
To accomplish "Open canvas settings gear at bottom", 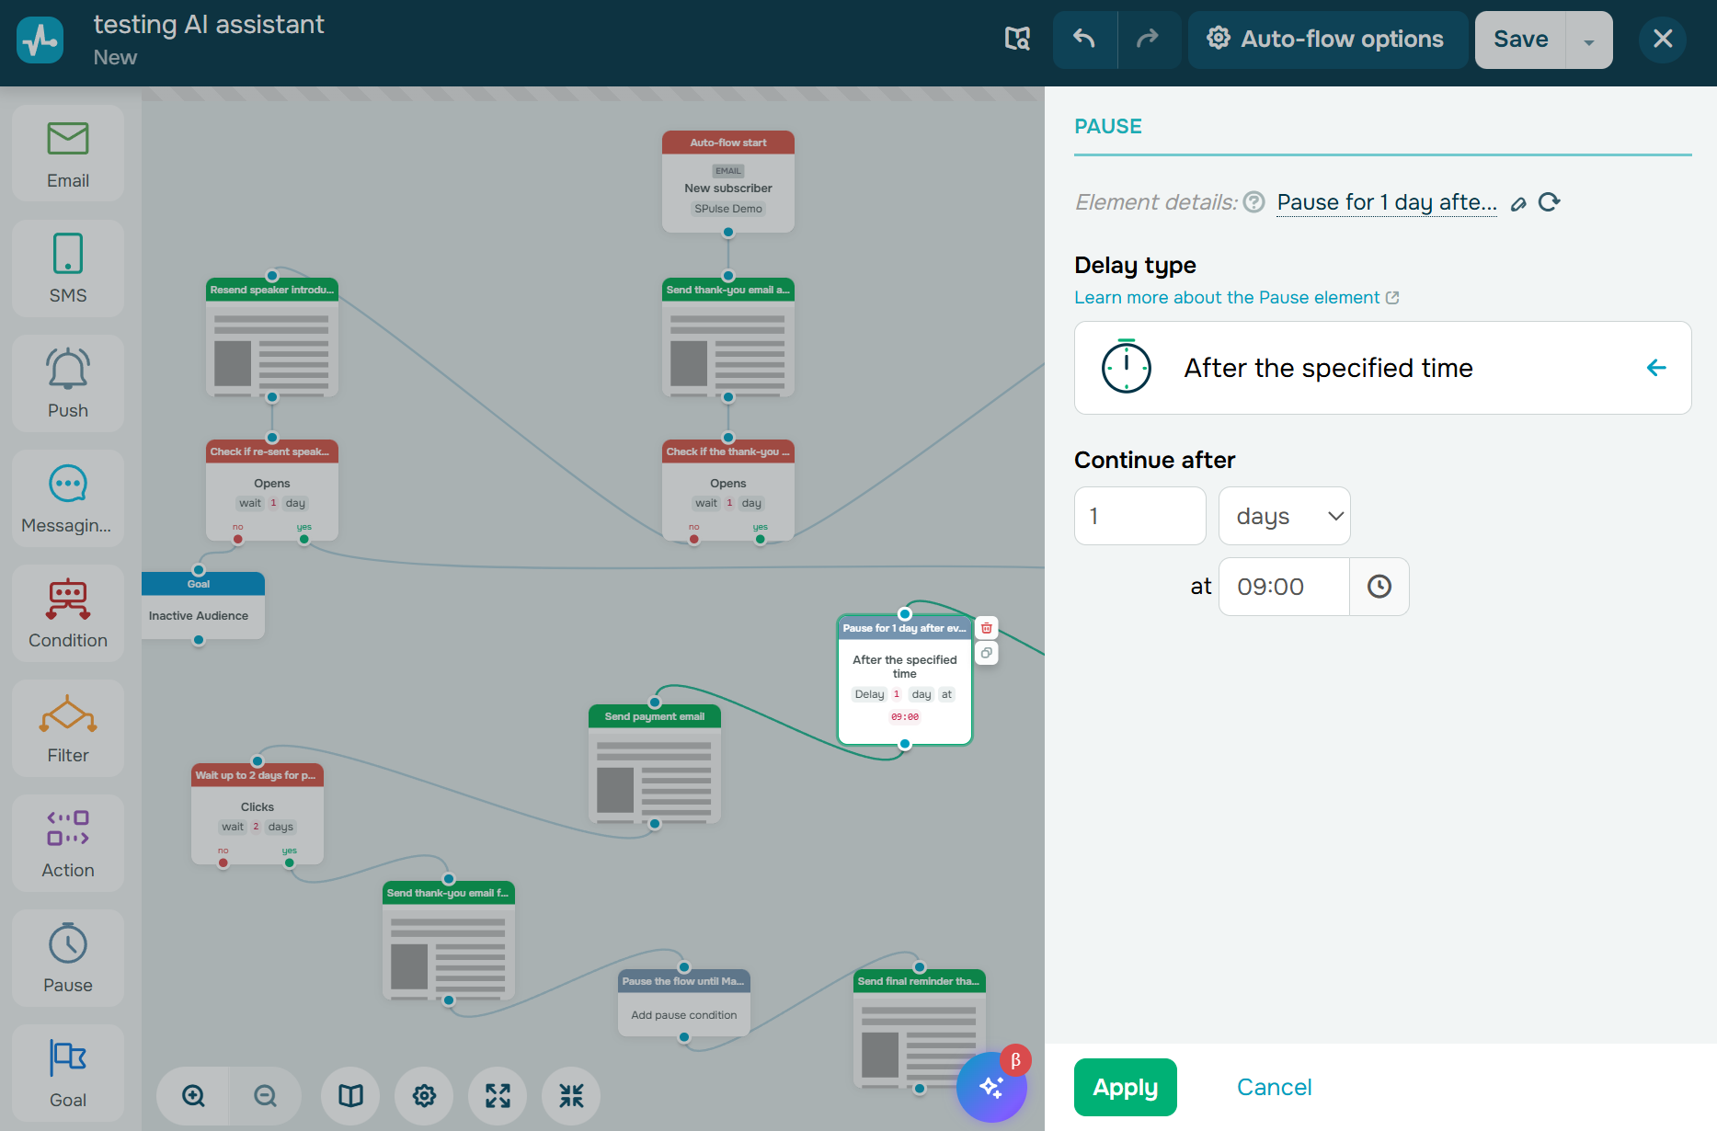I will click(424, 1096).
